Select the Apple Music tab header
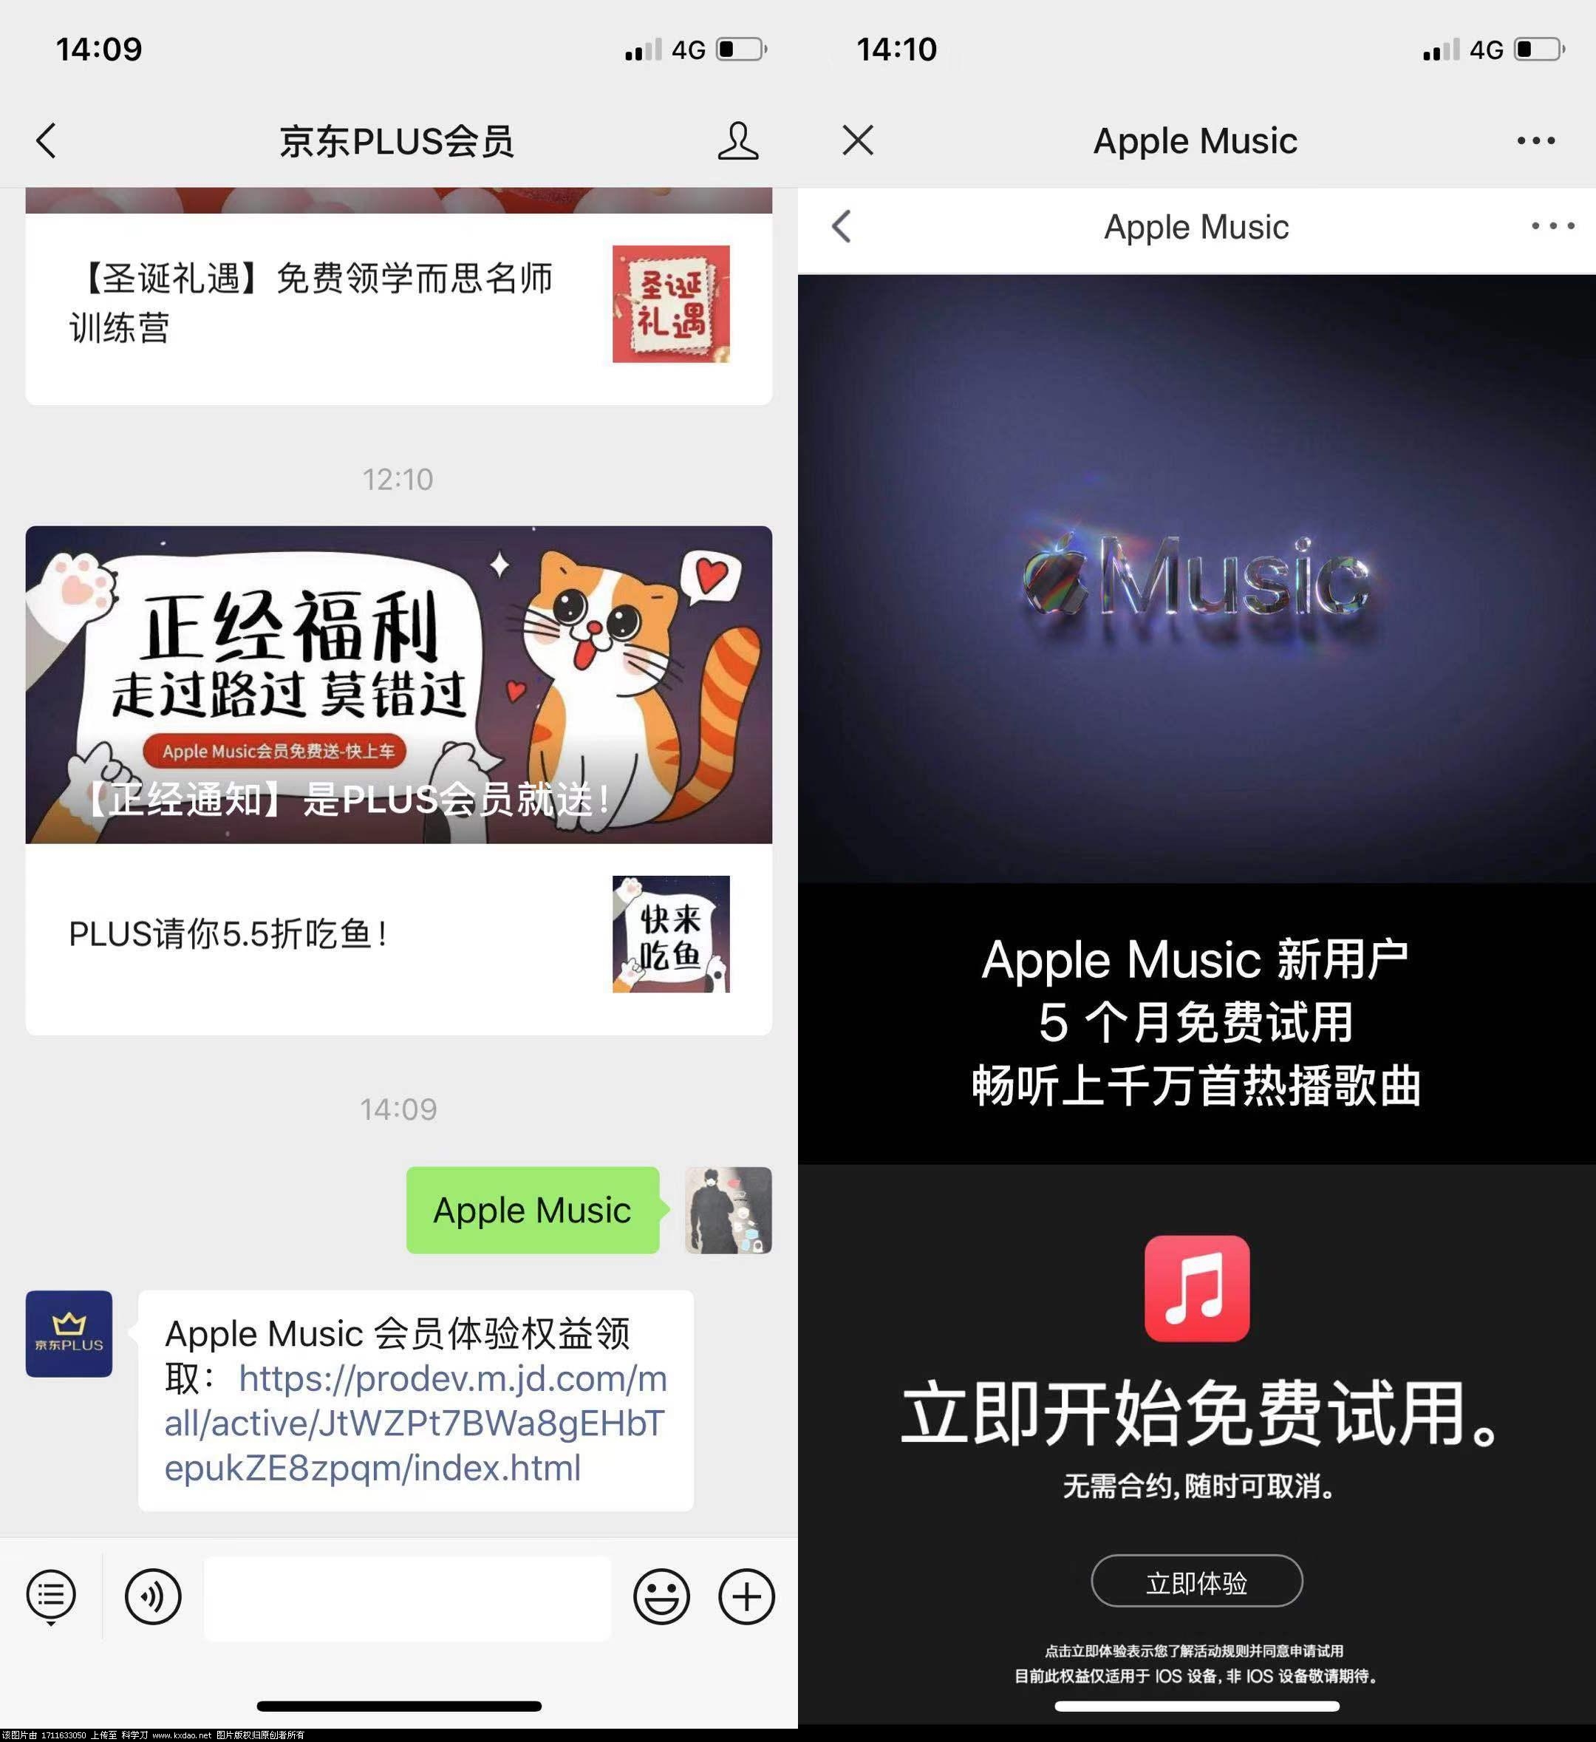 (1198, 138)
